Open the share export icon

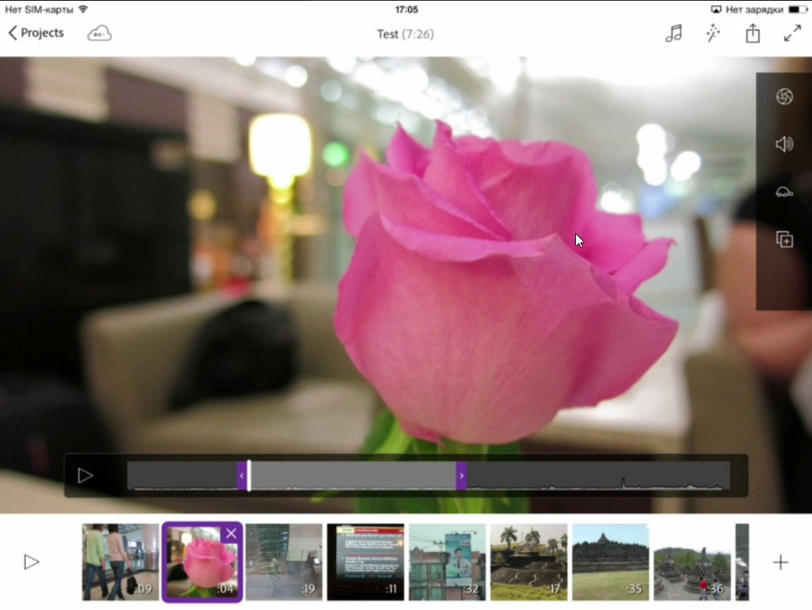tap(752, 34)
